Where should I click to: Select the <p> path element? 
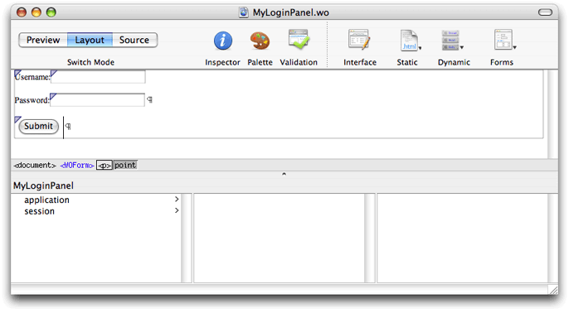(x=105, y=166)
